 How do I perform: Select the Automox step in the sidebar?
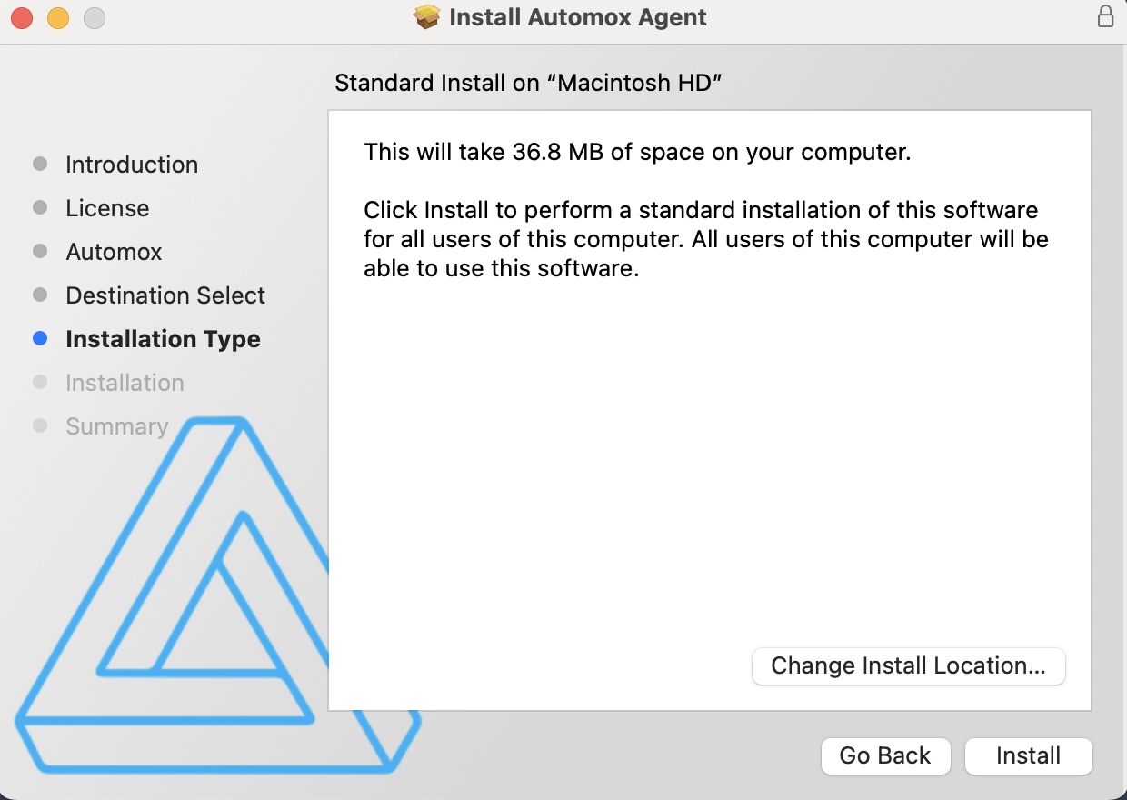[114, 252]
